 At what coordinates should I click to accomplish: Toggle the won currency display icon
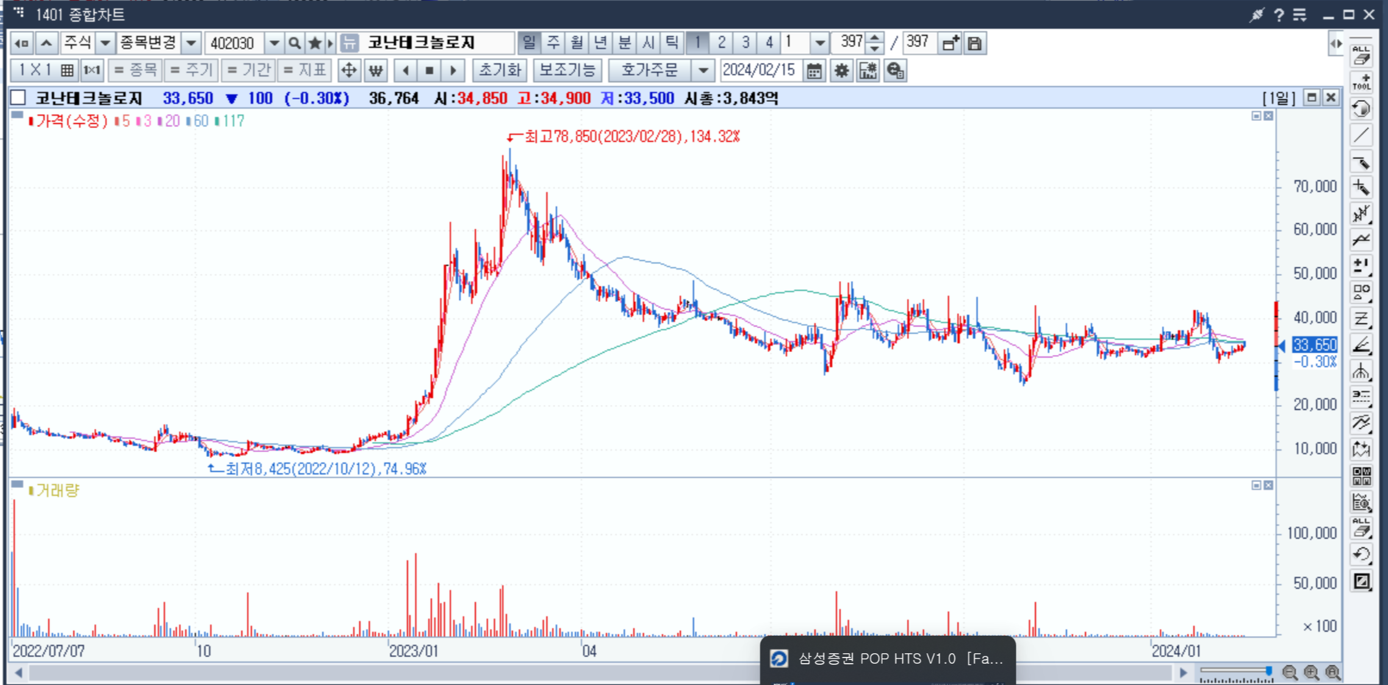[376, 71]
